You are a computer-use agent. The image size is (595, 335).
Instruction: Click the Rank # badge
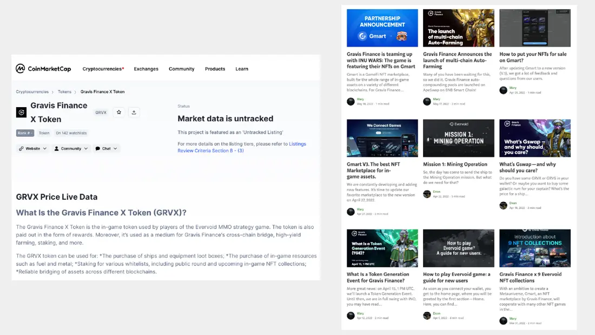25,133
